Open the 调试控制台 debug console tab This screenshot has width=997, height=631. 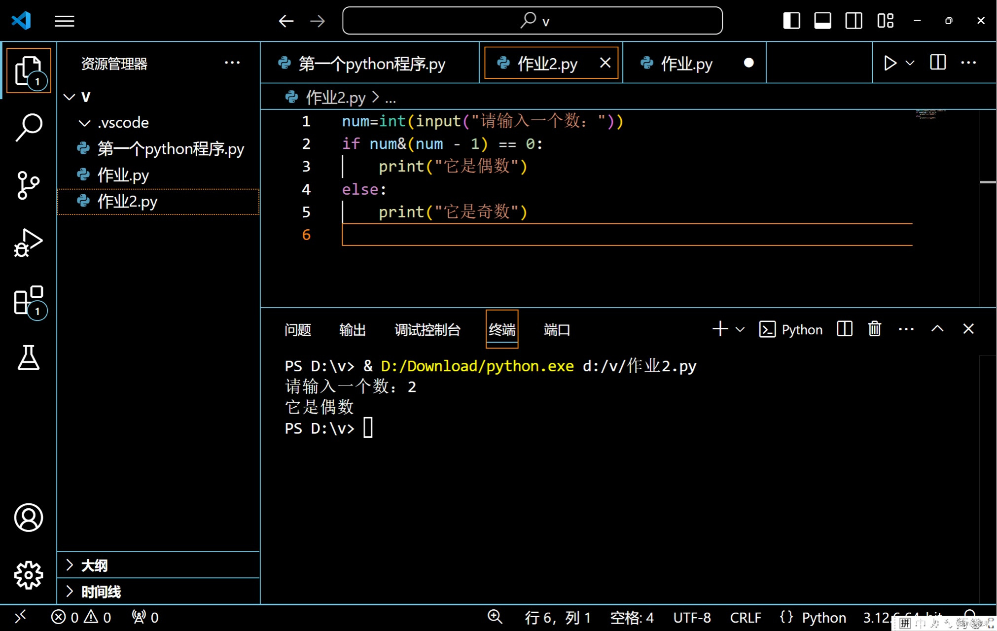point(427,329)
